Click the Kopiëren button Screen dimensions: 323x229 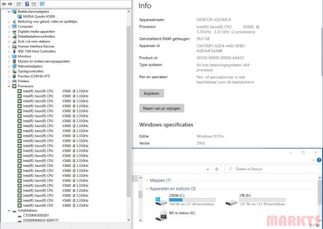click(x=151, y=93)
